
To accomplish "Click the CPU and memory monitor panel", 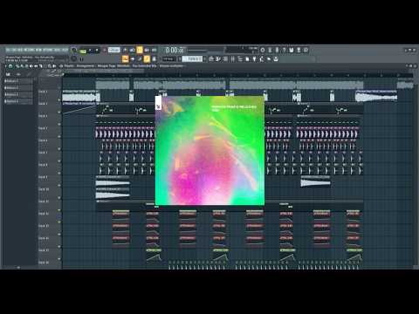I will click(x=242, y=50).
